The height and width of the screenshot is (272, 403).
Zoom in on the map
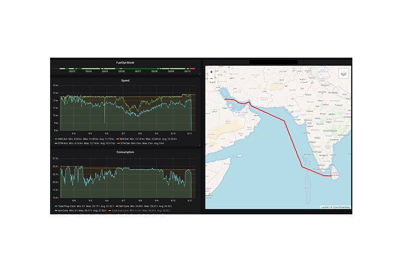[x=211, y=72]
